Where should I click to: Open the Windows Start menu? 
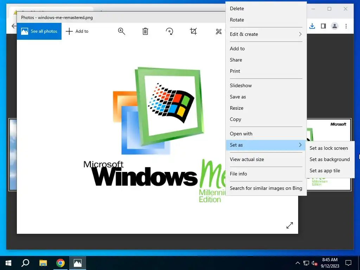tap(8, 263)
